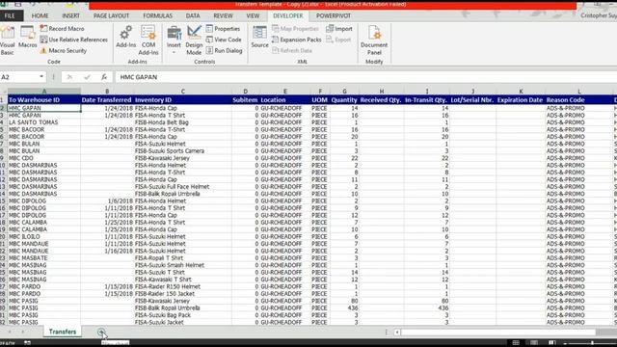Viewport: 617px width, 347px height.
Task: Select cell 'FISB-Suzuki Sports Camera'
Action: 182,151
